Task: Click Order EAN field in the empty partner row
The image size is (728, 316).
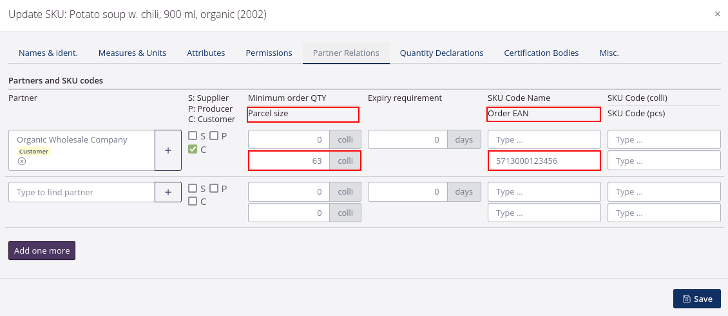Action: click(544, 213)
